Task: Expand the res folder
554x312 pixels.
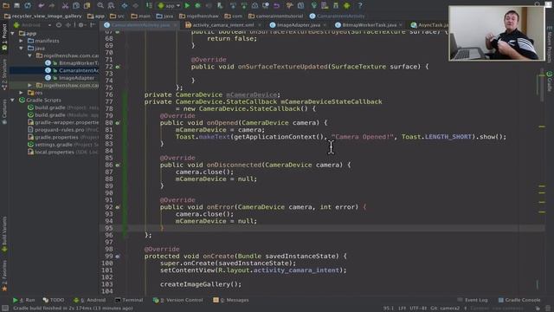Action: point(22,93)
